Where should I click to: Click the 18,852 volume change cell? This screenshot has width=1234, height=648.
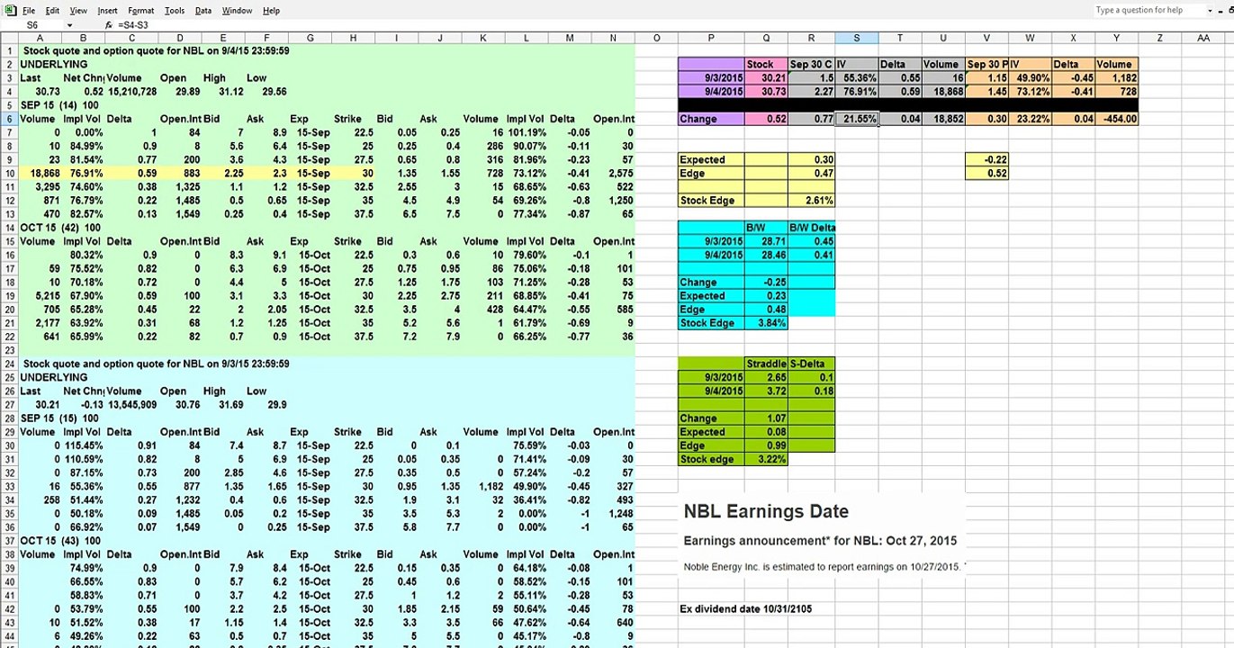coord(943,119)
